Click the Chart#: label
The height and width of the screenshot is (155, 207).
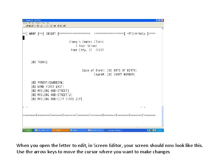click(x=99, y=74)
